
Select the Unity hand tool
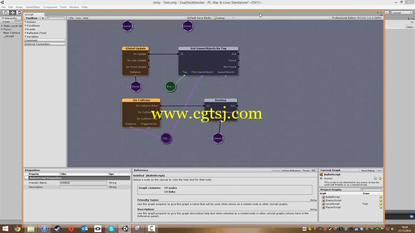click(x=5, y=12)
